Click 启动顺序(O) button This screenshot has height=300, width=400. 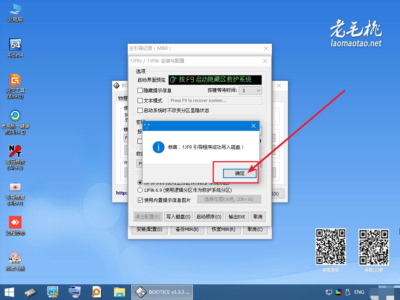click(x=209, y=216)
